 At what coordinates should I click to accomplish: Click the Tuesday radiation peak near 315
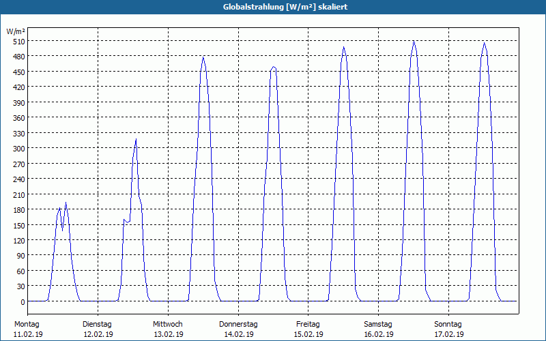tap(136, 140)
